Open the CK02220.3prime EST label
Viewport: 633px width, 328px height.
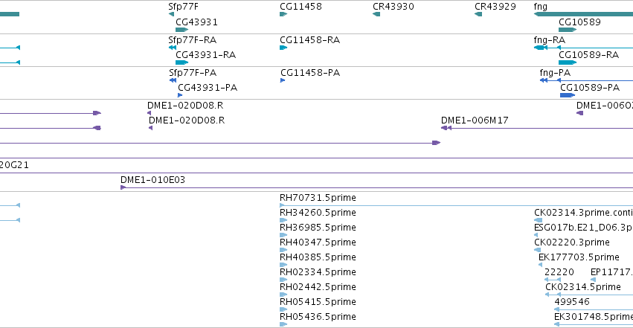click(572, 242)
